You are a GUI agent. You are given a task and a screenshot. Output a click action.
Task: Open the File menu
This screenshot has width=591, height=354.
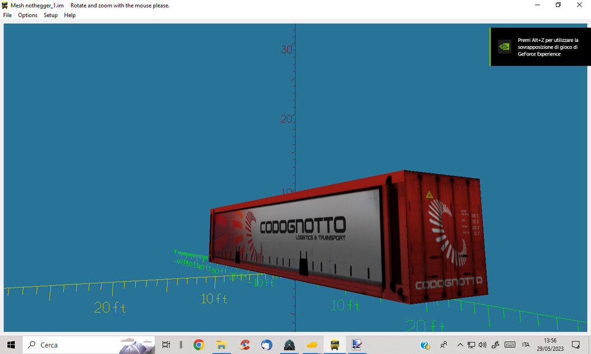7,15
